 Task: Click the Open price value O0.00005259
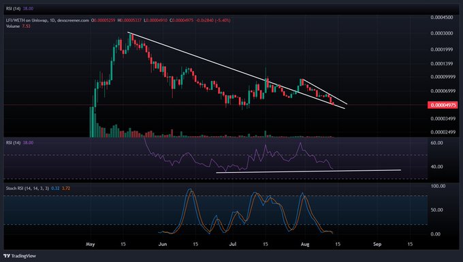pyautogui.click(x=103, y=20)
